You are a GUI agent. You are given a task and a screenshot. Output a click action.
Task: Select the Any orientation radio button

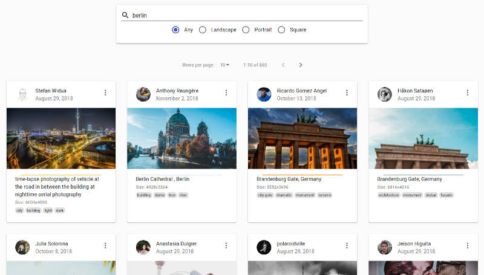point(175,30)
